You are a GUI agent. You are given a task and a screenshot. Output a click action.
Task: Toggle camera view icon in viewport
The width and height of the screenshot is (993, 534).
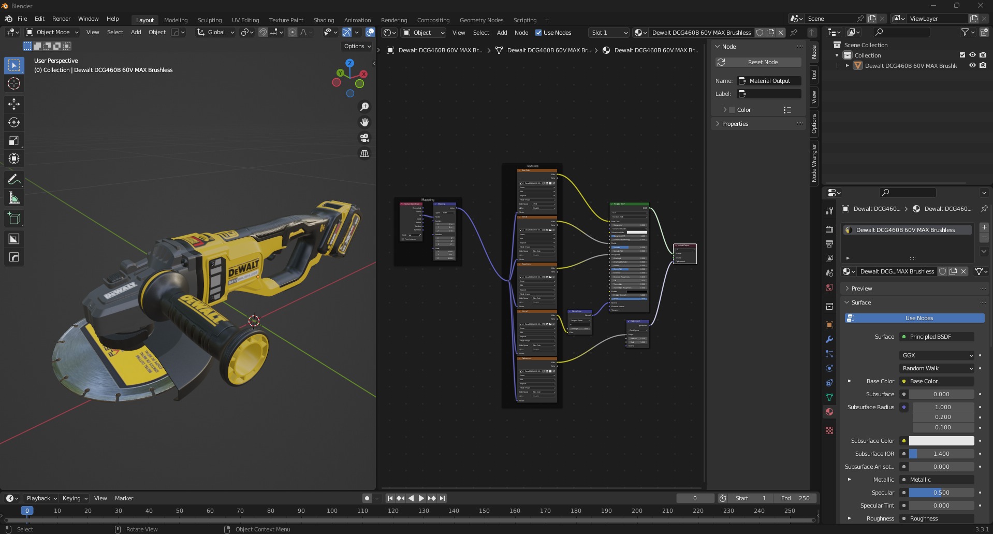tap(364, 138)
